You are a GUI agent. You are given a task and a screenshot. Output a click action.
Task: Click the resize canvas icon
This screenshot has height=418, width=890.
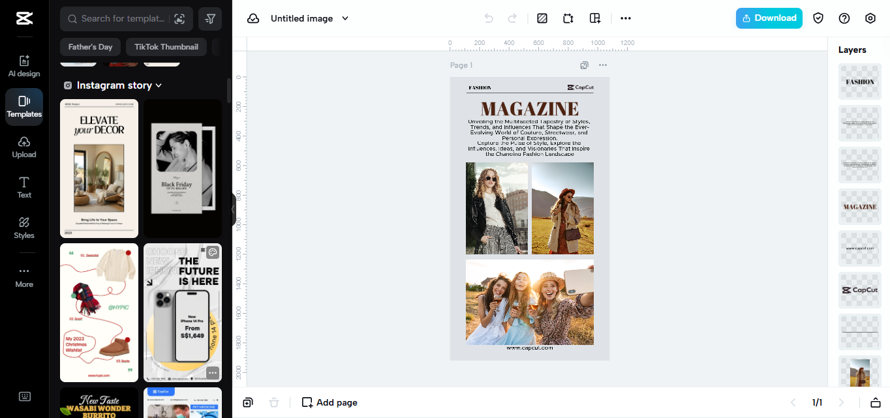tap(568, 18)
